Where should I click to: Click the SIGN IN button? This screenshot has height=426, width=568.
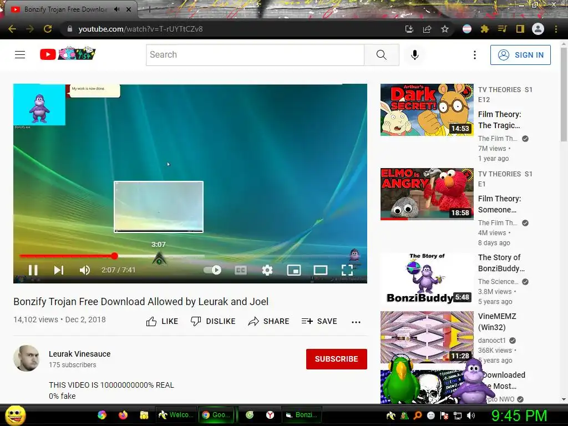(x=520, y=55)
